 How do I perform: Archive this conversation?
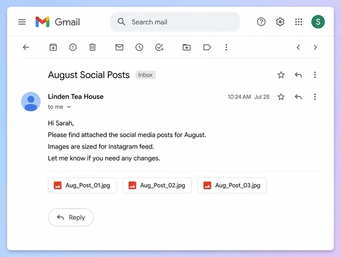coord(53,47)
